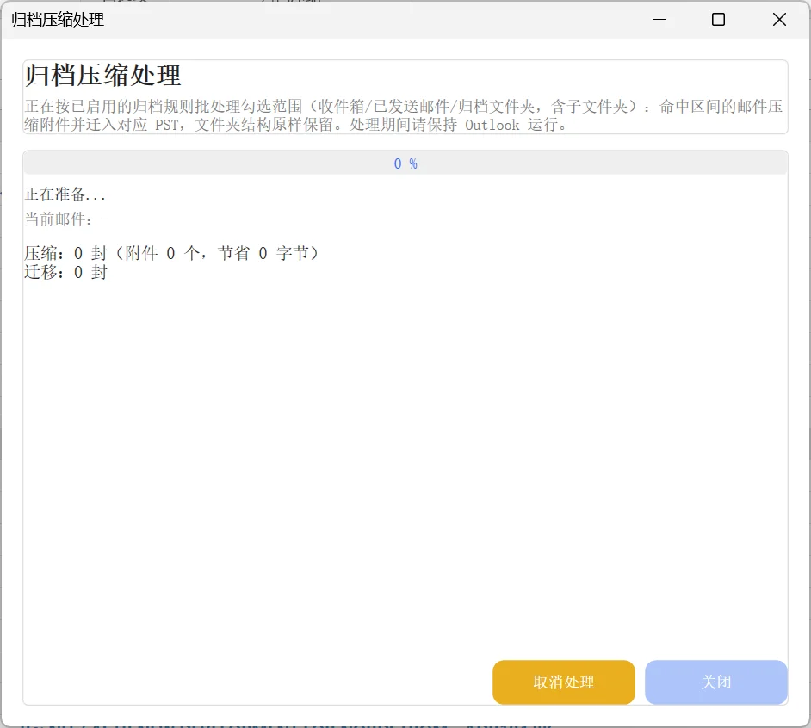Click the 当前邮件：- line
The image size is (811, 728).
pos(66,219)
